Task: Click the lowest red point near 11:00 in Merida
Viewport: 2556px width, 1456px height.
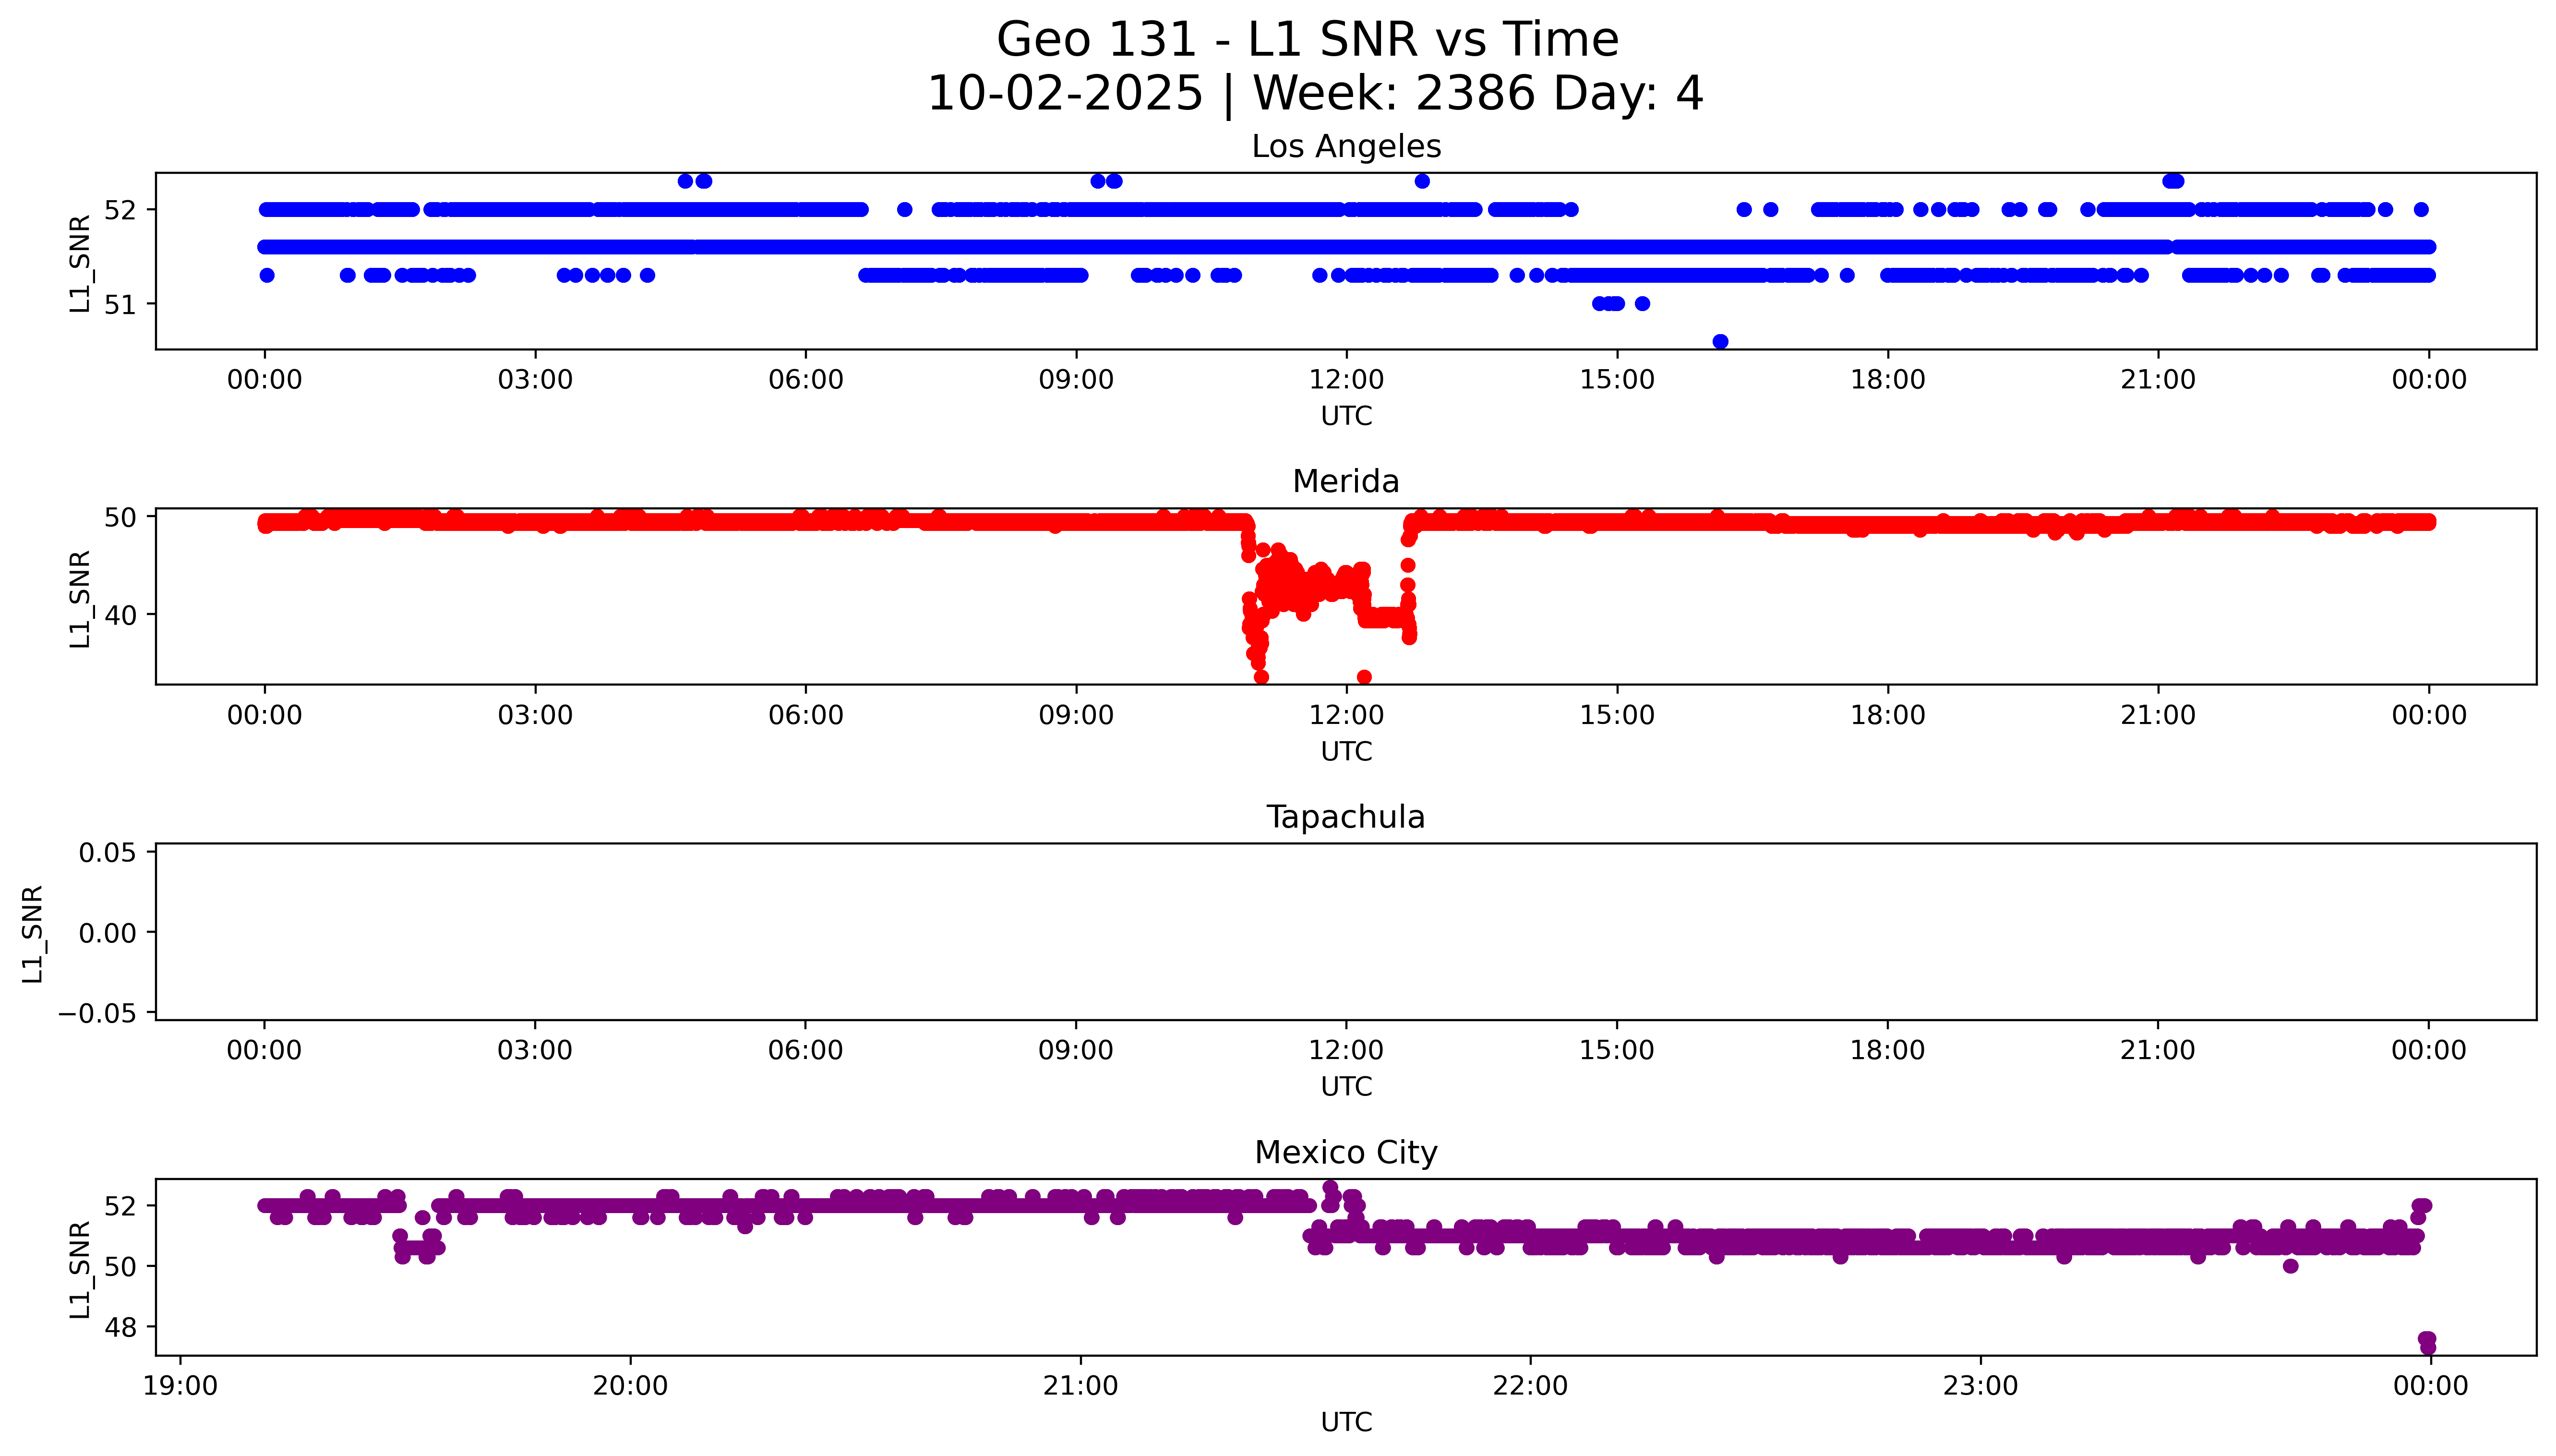Action: [x=1261, y=677]
